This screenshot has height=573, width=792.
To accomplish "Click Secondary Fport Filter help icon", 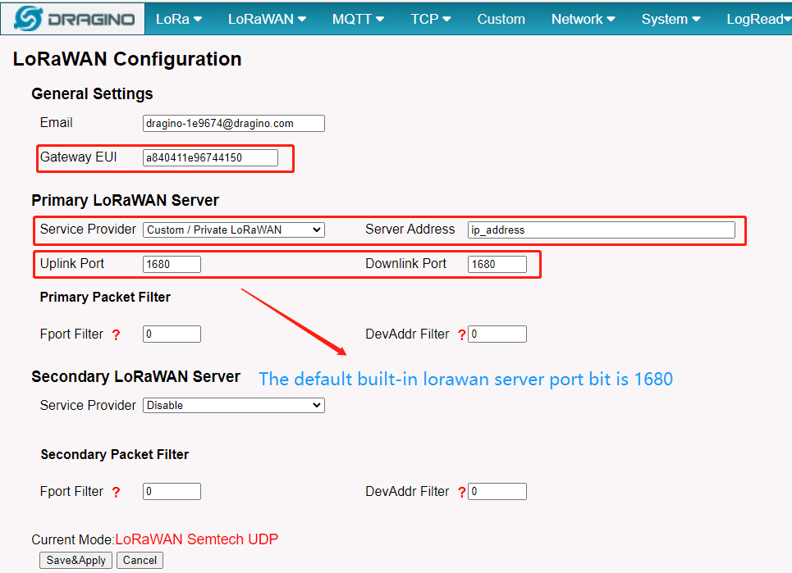I will point(117,493).
